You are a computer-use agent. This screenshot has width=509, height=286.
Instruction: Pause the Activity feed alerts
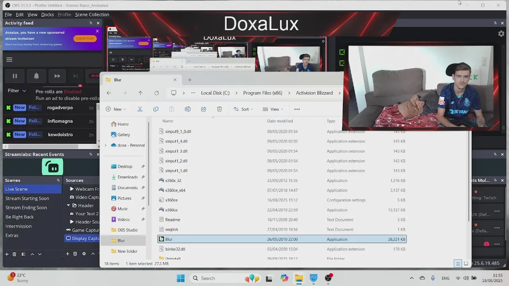[x=15, y=76]
